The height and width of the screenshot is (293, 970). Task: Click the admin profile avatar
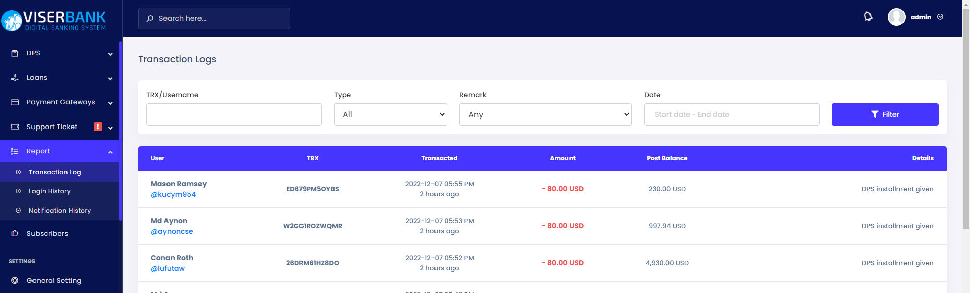[896, 17]
